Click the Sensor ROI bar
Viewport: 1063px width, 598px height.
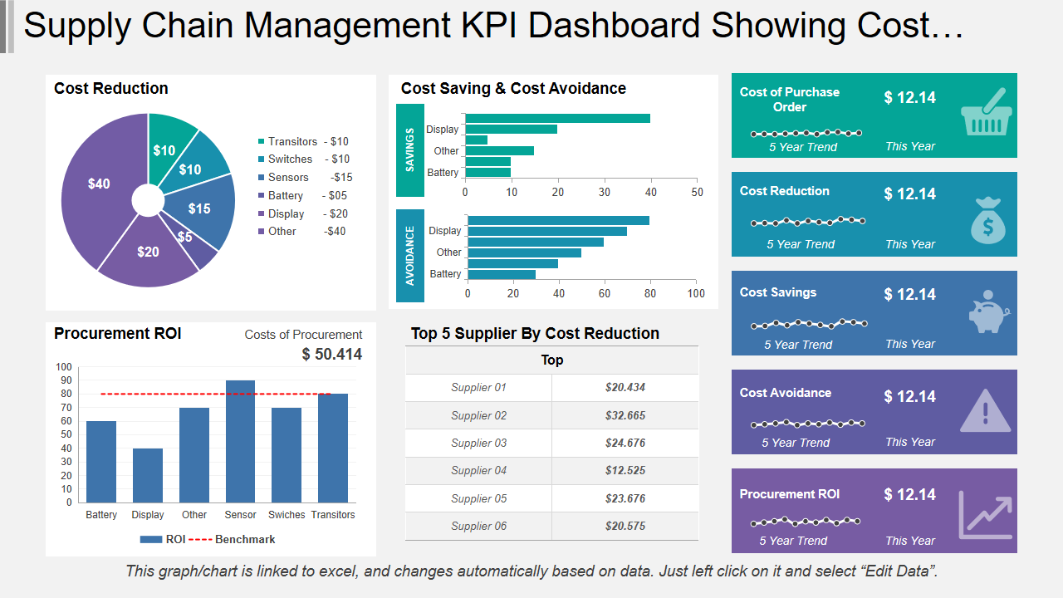click(x=240, y=441)
